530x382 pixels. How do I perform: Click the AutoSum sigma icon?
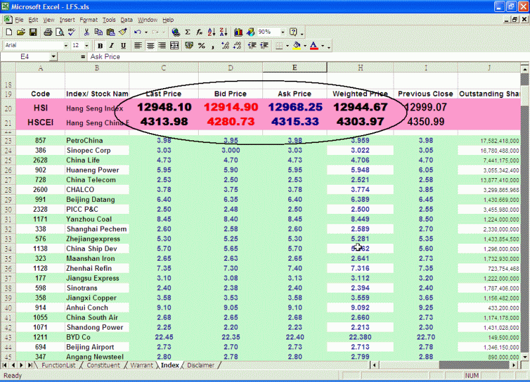pos(187,32)
